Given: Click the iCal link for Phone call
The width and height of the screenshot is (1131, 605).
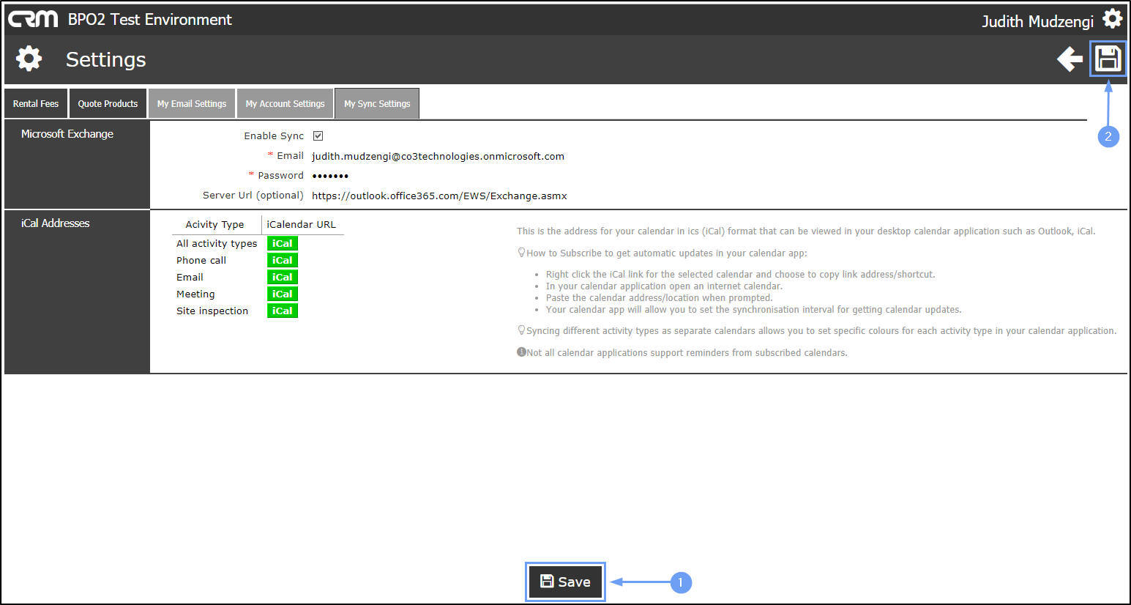Looking at the screenshot, I should pos(283,260).
